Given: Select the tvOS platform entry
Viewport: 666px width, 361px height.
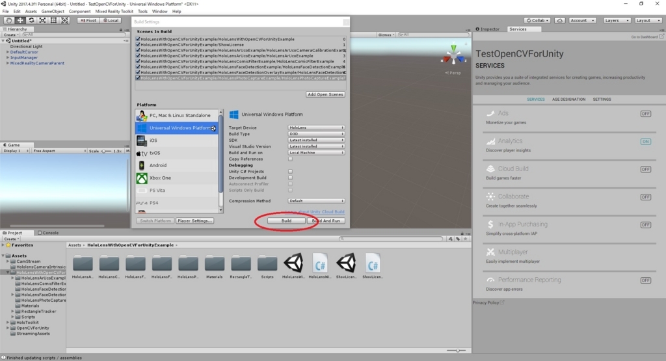Looking at the screenshot, I should [x=177, y=153].
